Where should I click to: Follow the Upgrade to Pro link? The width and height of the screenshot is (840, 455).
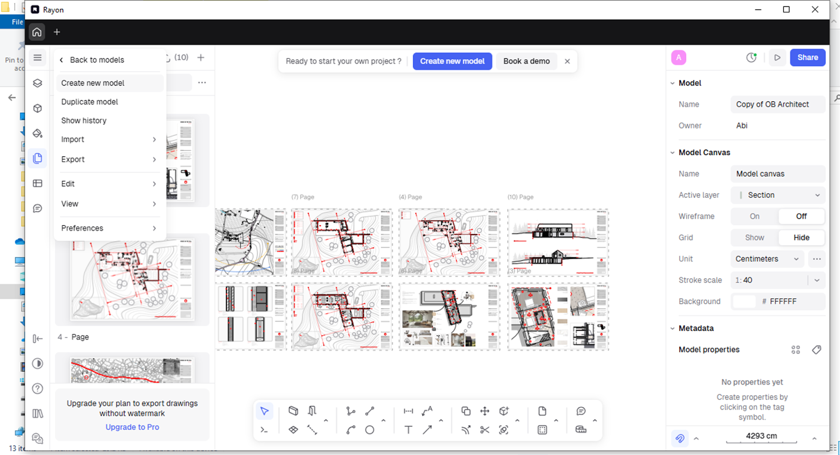pyautogui.click(x=132, y=427)
